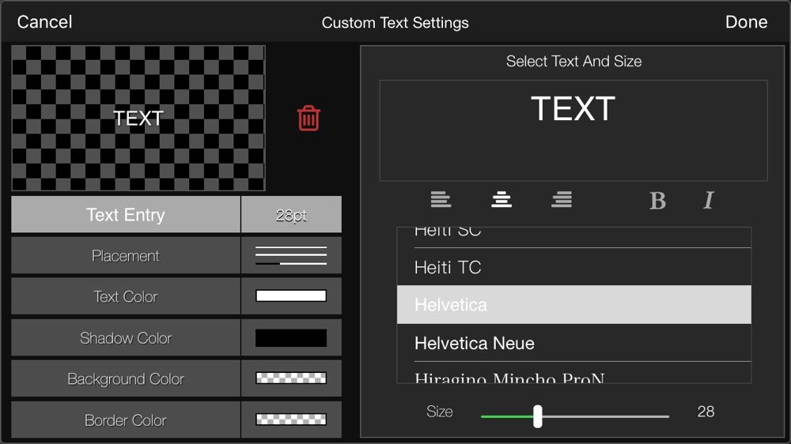Click the black Shadow Color swatch
The width and height of the screenshot is (791, 444).
291,338
